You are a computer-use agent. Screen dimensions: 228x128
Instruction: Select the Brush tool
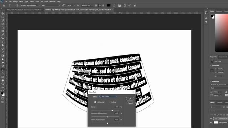pyautogui.click(x=3, y=42)
